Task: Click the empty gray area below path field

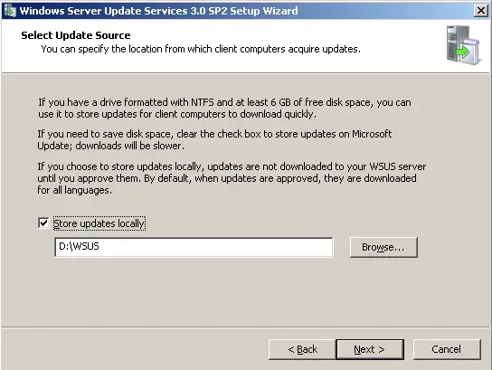Action: (245, 292)
